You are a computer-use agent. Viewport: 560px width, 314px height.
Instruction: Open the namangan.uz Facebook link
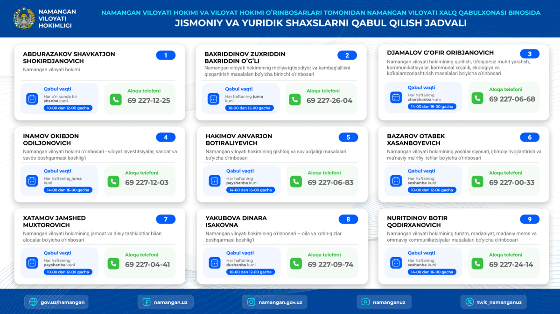pos(165,302)
